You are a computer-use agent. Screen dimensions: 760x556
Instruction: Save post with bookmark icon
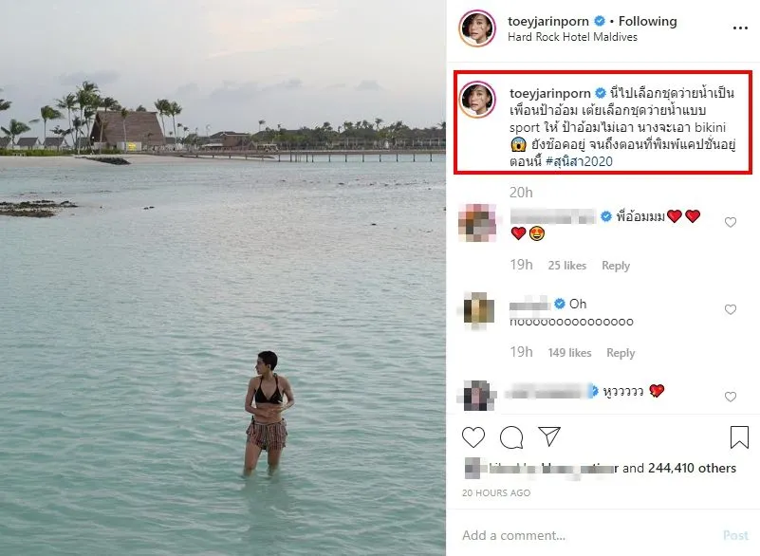[739, 437]
